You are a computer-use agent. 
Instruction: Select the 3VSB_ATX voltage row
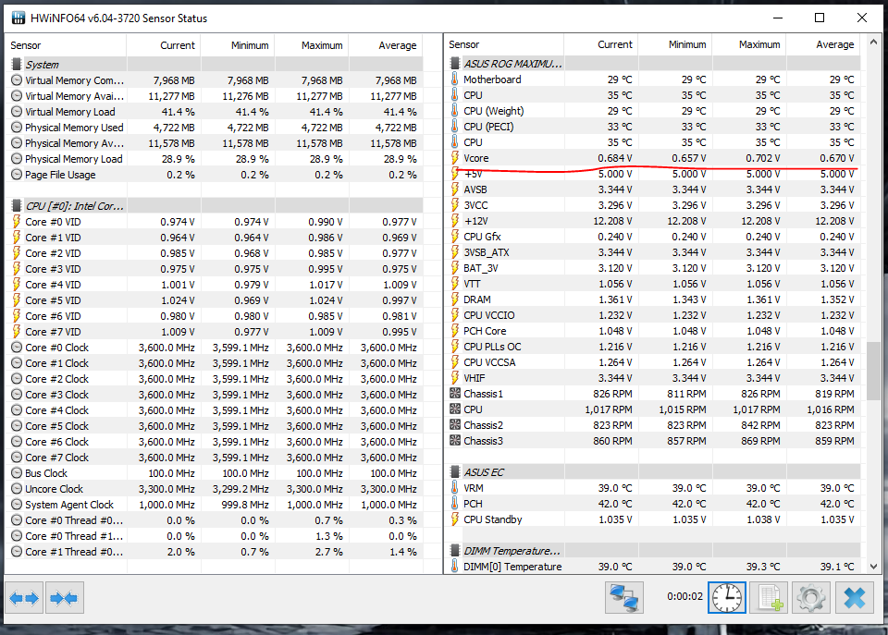click(x=652, y=252)
